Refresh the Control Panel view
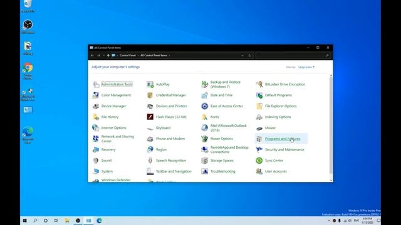 249,56
